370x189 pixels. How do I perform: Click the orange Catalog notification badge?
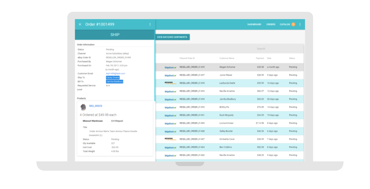coord(293,24)
